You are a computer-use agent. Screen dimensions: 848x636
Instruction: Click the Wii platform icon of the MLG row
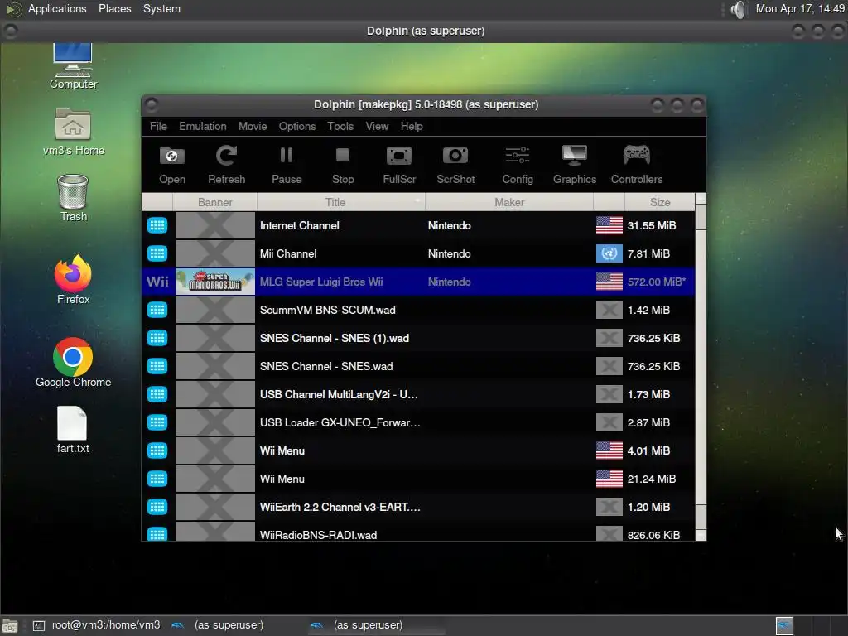point(157,282)
